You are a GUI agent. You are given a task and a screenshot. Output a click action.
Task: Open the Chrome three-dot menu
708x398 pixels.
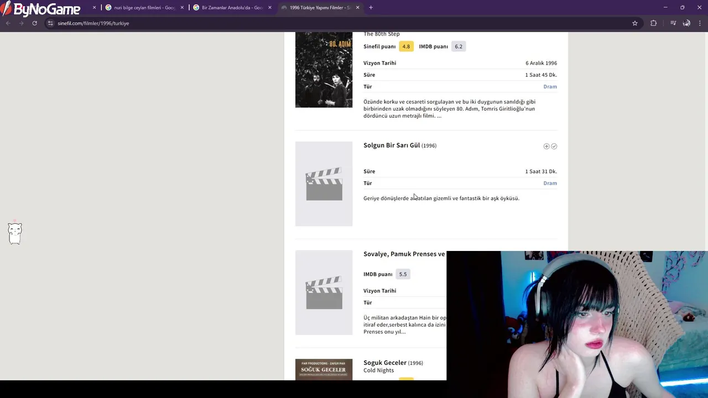point(700,23)
